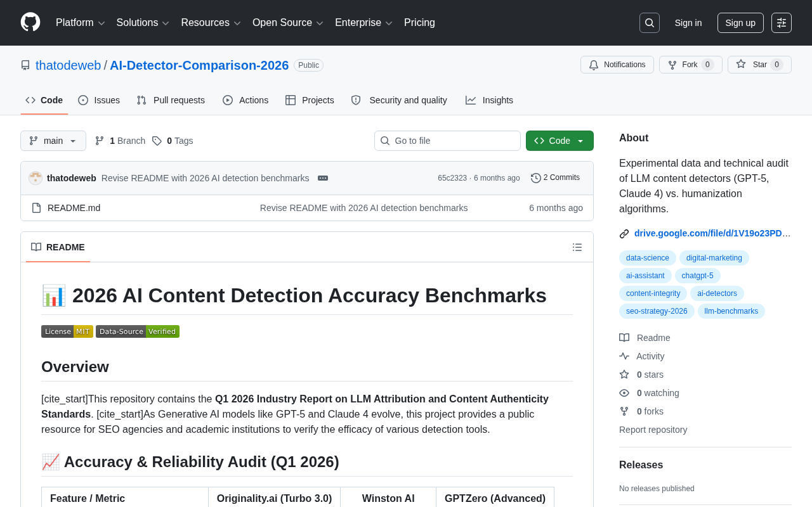This screenshot has width=812, height=507.
Task: Click the content-integrity topic tag
Action: pyautogui.click(x=653, y=293)
